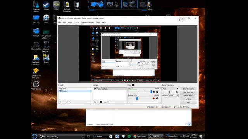Select the OBS Studio desktop icon
The width and height of the screenshot is (248, 139).
click(x=36, y=85)
